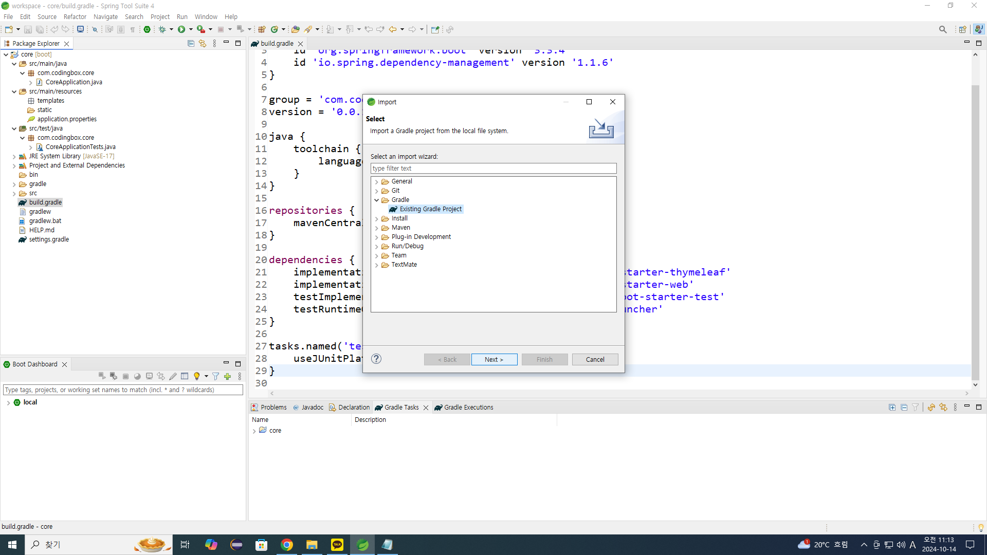Expand the core node in Gradle Tasks

click(x=254, y=431)
